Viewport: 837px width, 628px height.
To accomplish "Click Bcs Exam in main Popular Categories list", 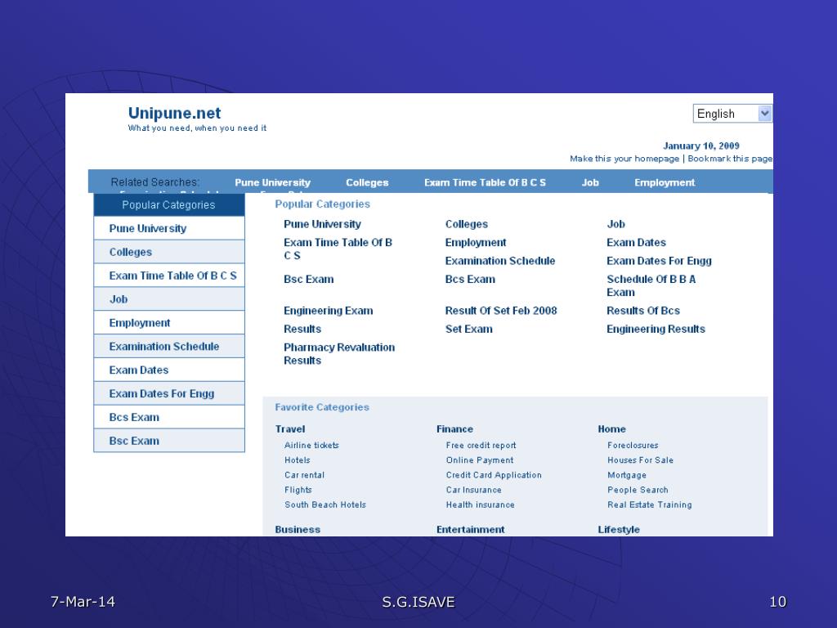I will (x=470, y=280).
